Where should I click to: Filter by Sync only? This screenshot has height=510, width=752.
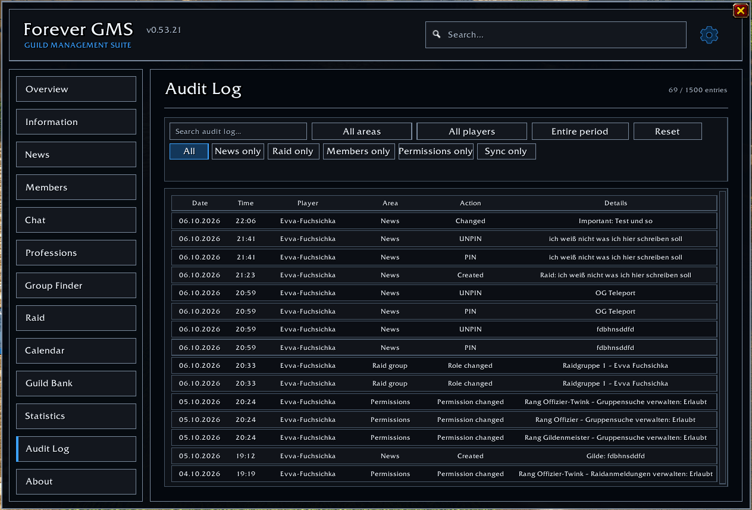coord(506,151)
